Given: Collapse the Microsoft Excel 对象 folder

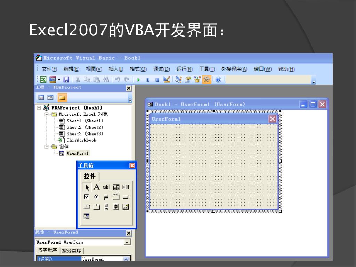Looking at the screenshot, I should 46,114.
